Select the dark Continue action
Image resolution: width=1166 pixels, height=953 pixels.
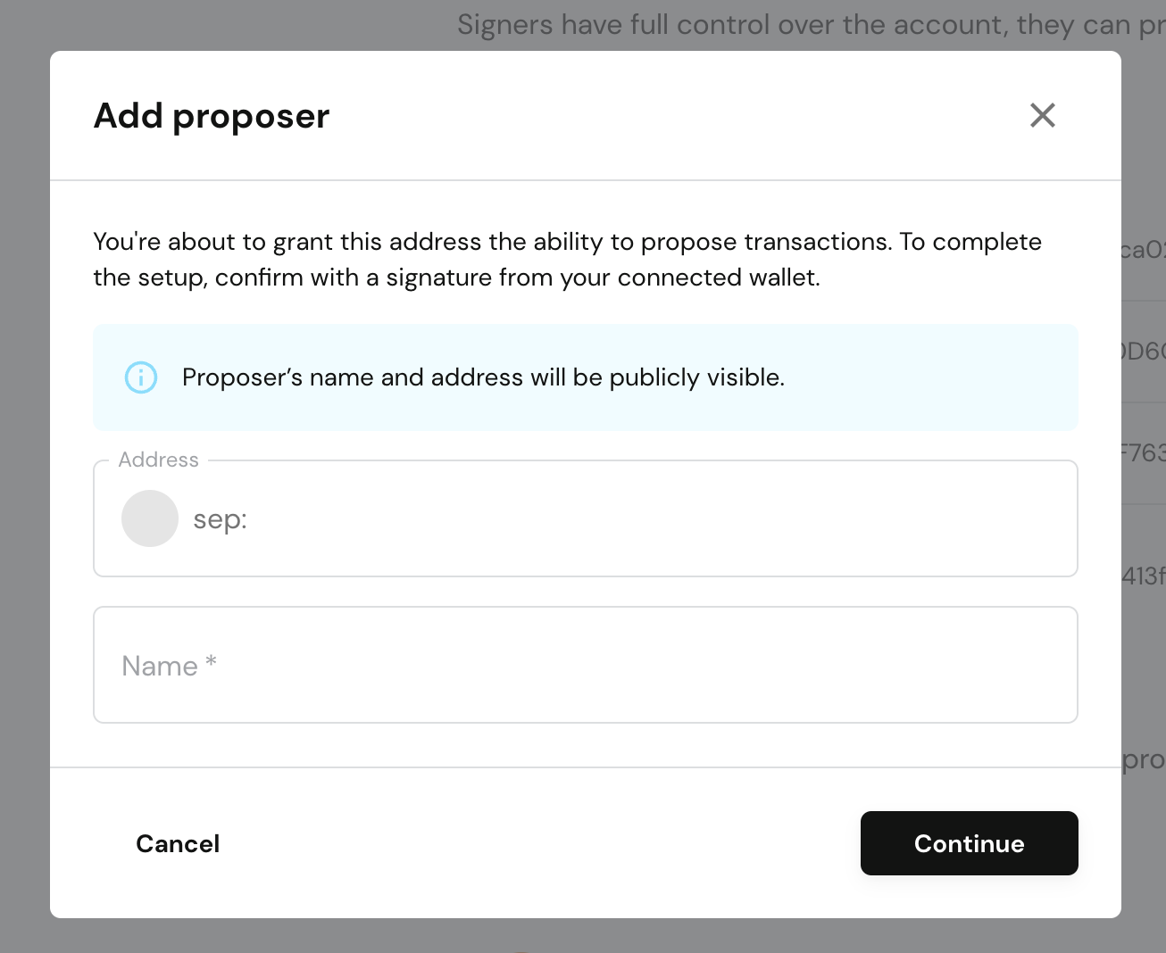[969, 843]
